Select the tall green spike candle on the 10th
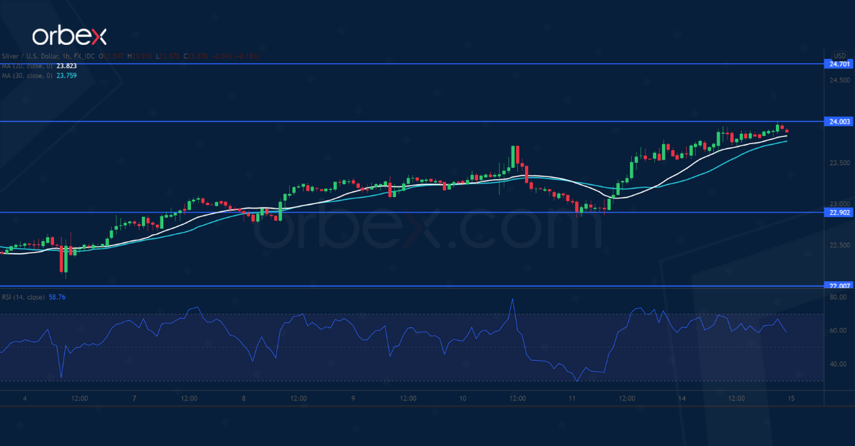The width and height of the screenshot is (855, 446). 514,156
